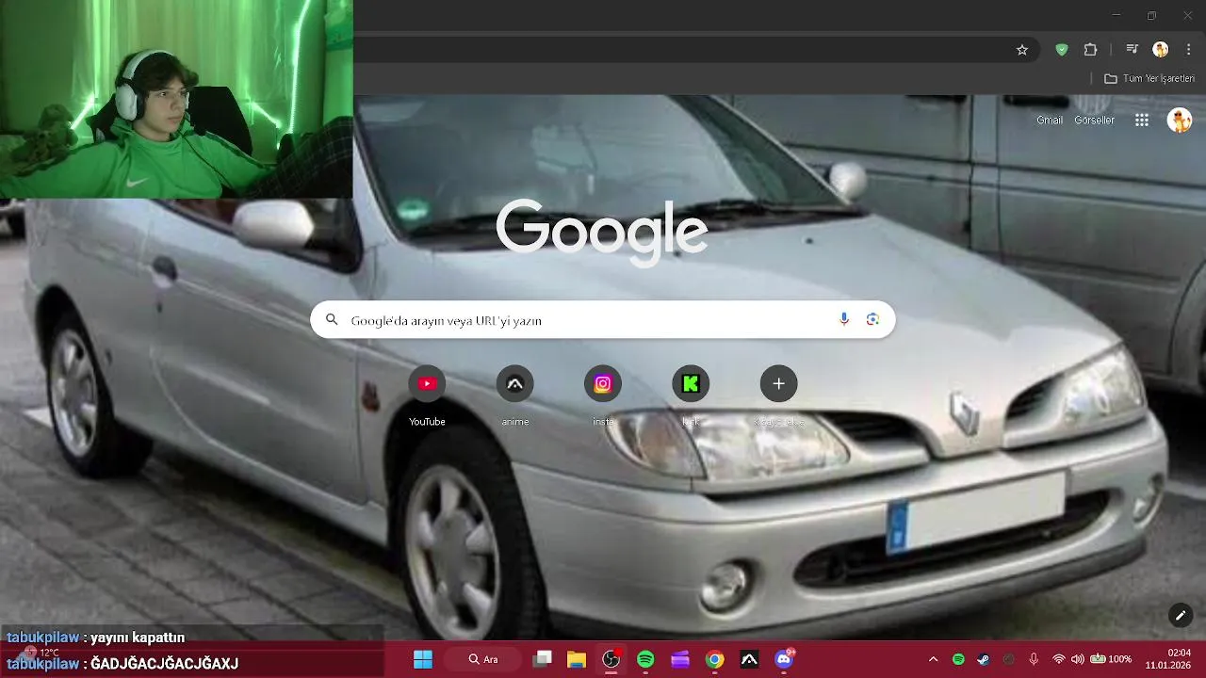Bookmark this page with the star icon
Image resolution: width=1206 pixels, height=678 pixels.
tap(1022, 50)
